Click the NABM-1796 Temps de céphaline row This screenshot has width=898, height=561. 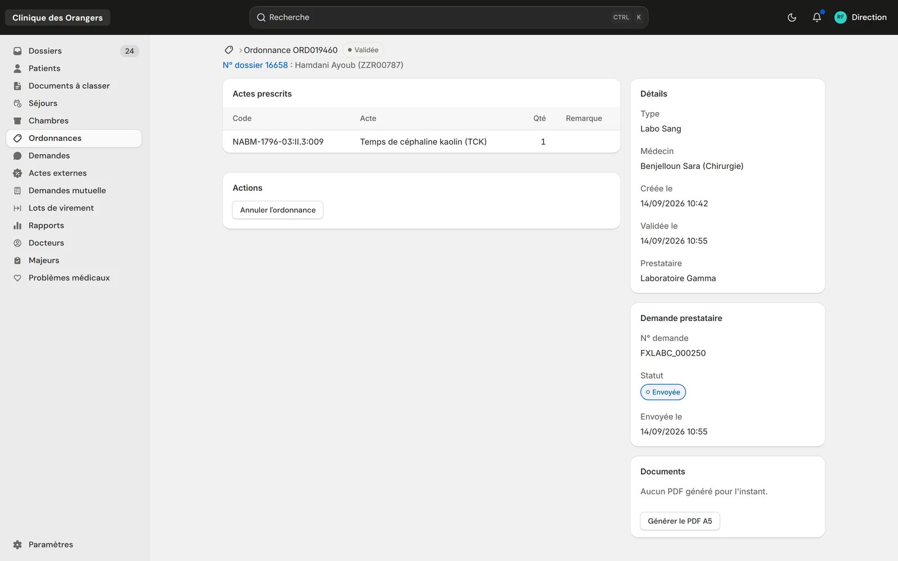tap(421, 142)
